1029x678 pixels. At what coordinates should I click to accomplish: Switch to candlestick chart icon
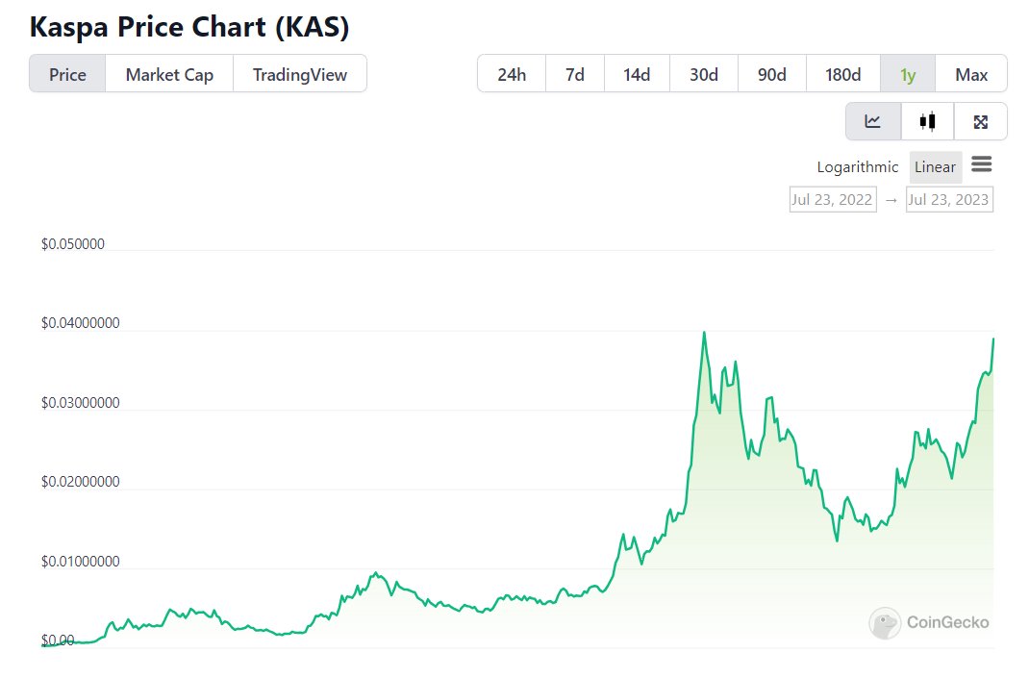pos(927,121)
